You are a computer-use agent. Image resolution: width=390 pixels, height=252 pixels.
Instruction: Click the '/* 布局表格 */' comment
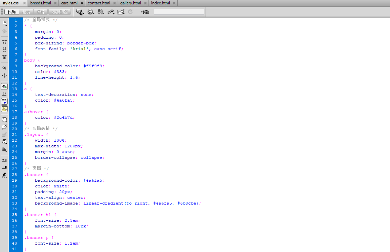coord(41,129)
